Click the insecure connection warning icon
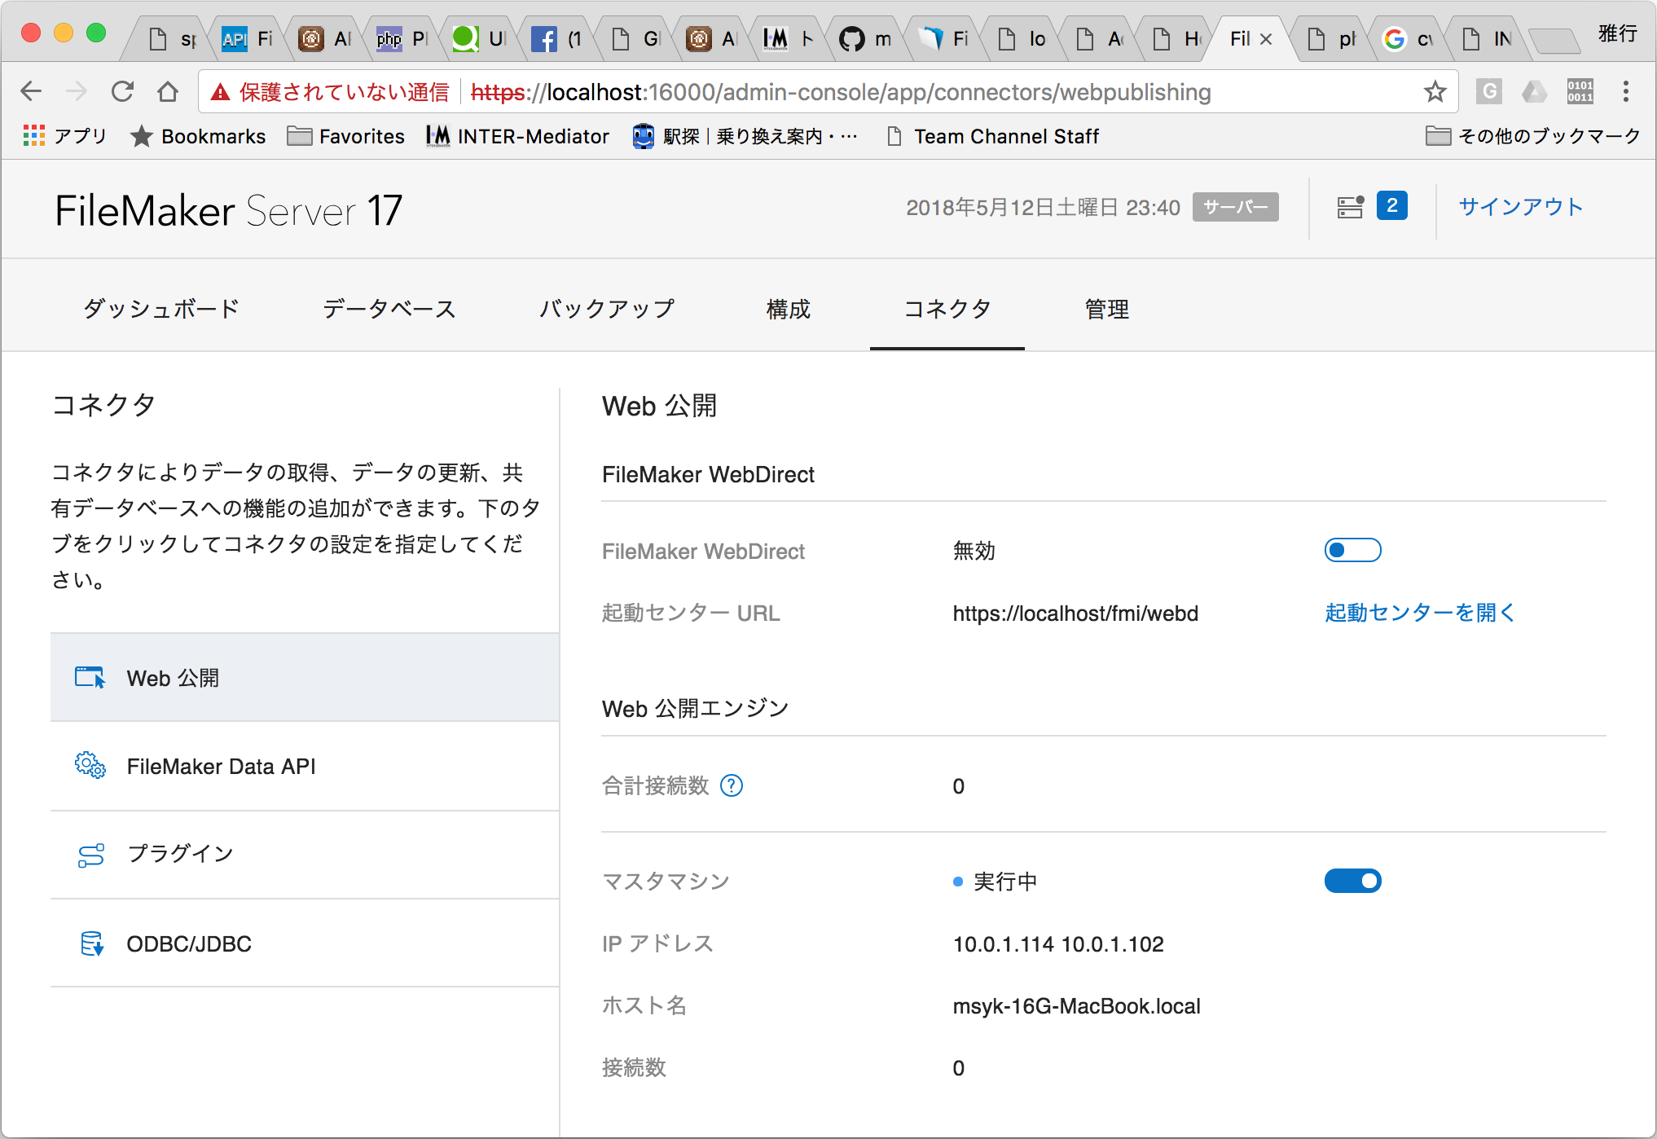The height and width of the screenshot is (1139, 1657). pyautogui.click(x=220, y=92)
